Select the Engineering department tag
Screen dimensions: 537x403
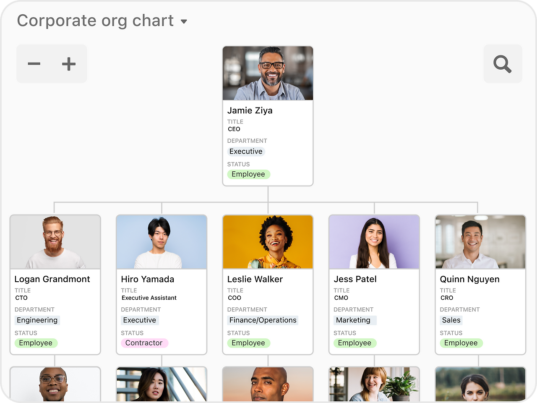(x=37, y=320)
